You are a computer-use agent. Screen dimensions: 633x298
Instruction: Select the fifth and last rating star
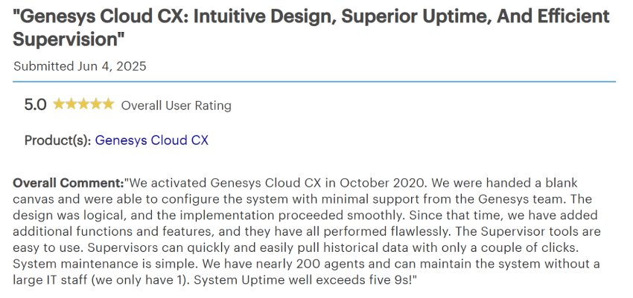[108, 105]
